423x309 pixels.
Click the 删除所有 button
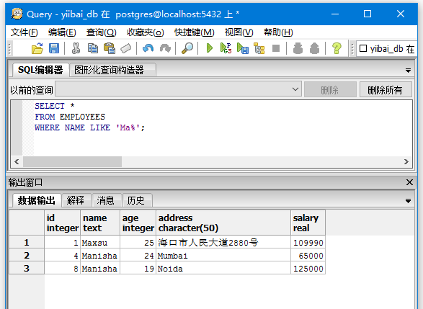[x=386, y=89]
